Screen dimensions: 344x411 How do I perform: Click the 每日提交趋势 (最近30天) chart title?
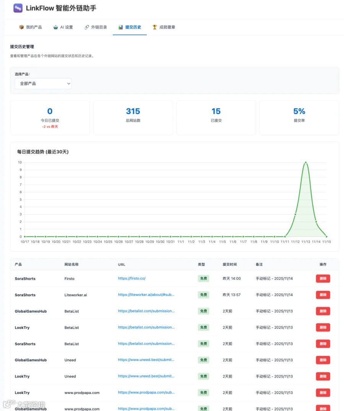[x=43, y=152]
